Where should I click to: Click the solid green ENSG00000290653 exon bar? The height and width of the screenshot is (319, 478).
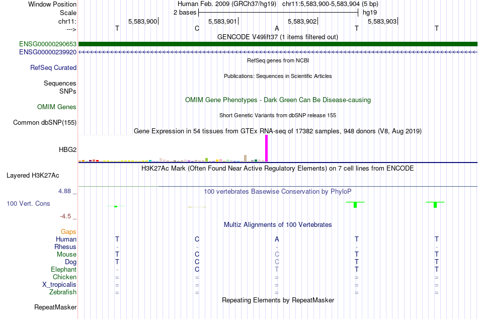click(x=278, y=44)
